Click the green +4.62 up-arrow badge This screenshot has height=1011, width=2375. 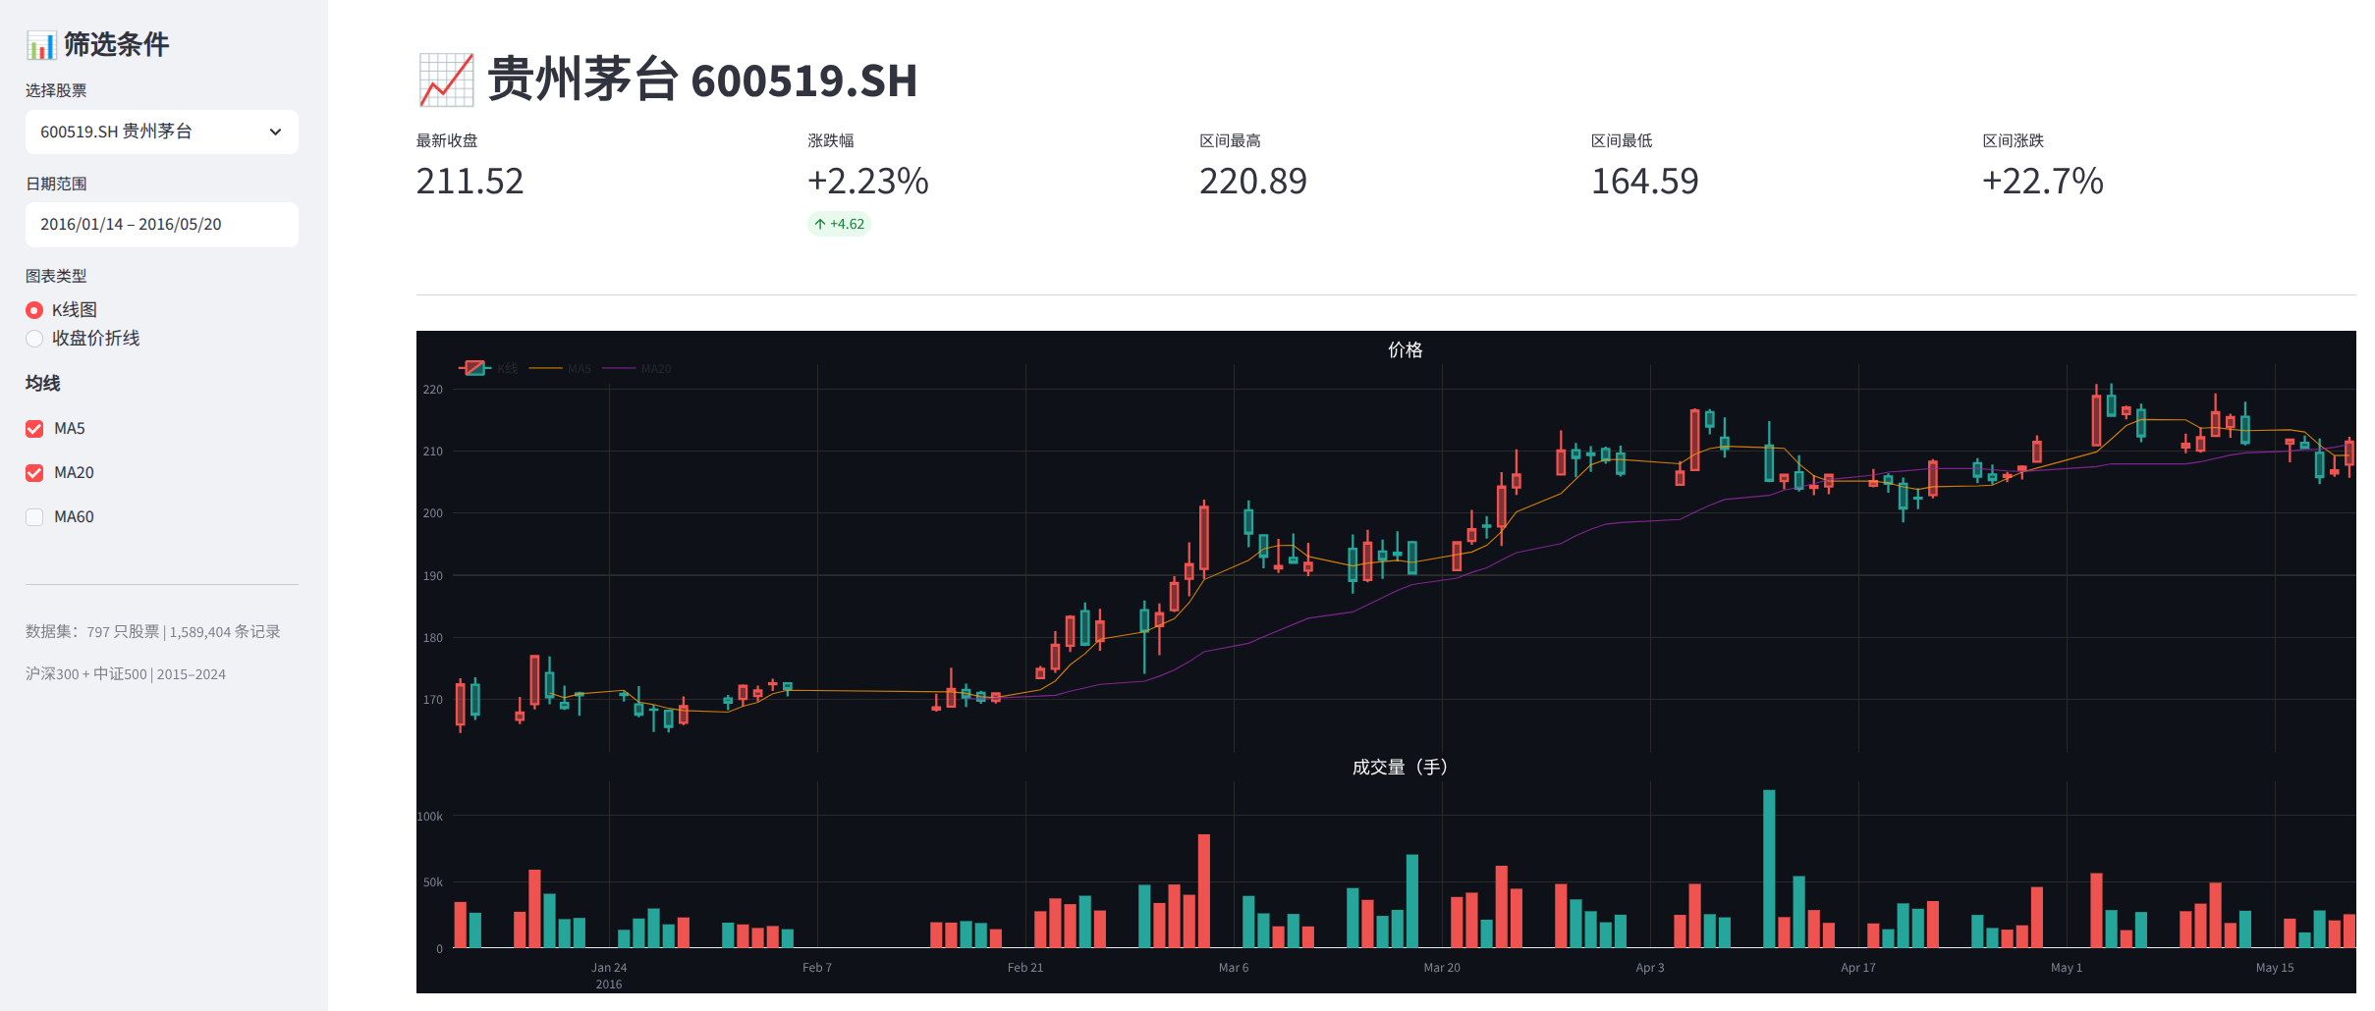click(x=839, y=224)
